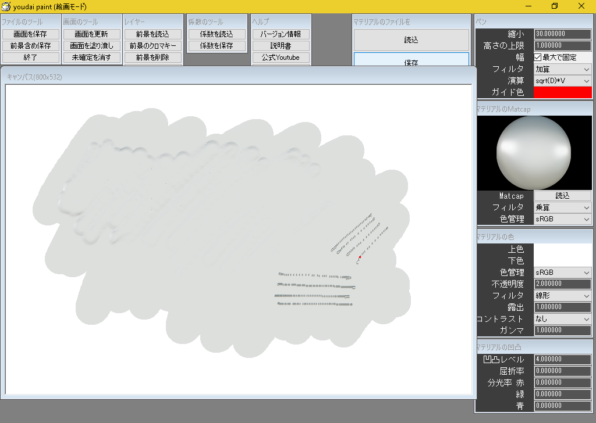The width and height of the screenshot is (596, 423).
Task: Load a foreground with 前景を読込
Action: pos(153,34)
